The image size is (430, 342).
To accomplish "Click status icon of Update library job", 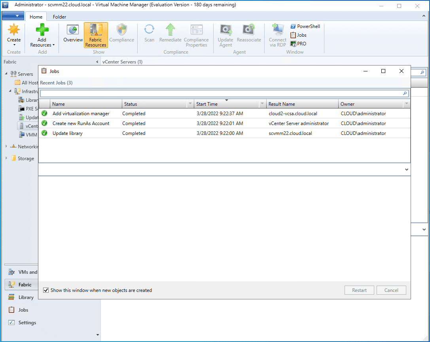I will [x=44, y=133].
